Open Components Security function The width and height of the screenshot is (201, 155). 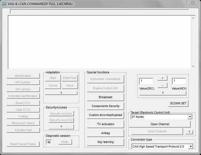point(105,106)
